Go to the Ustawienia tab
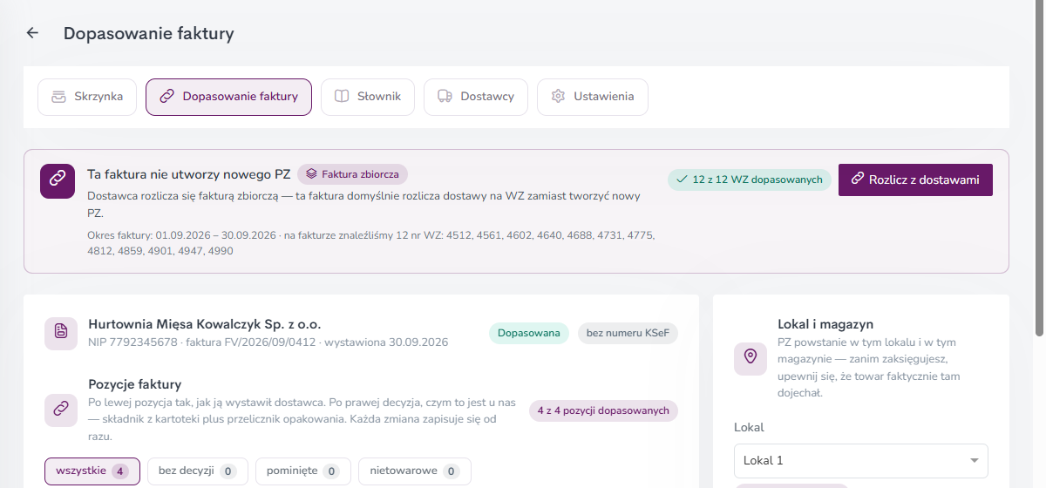Image resolution: width=1046 pixels, height=488 pixels. (592, 97)
